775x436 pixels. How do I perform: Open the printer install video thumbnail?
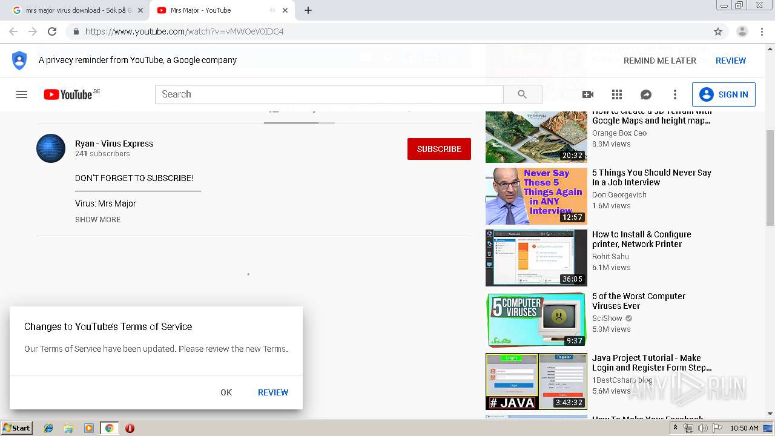536,258
